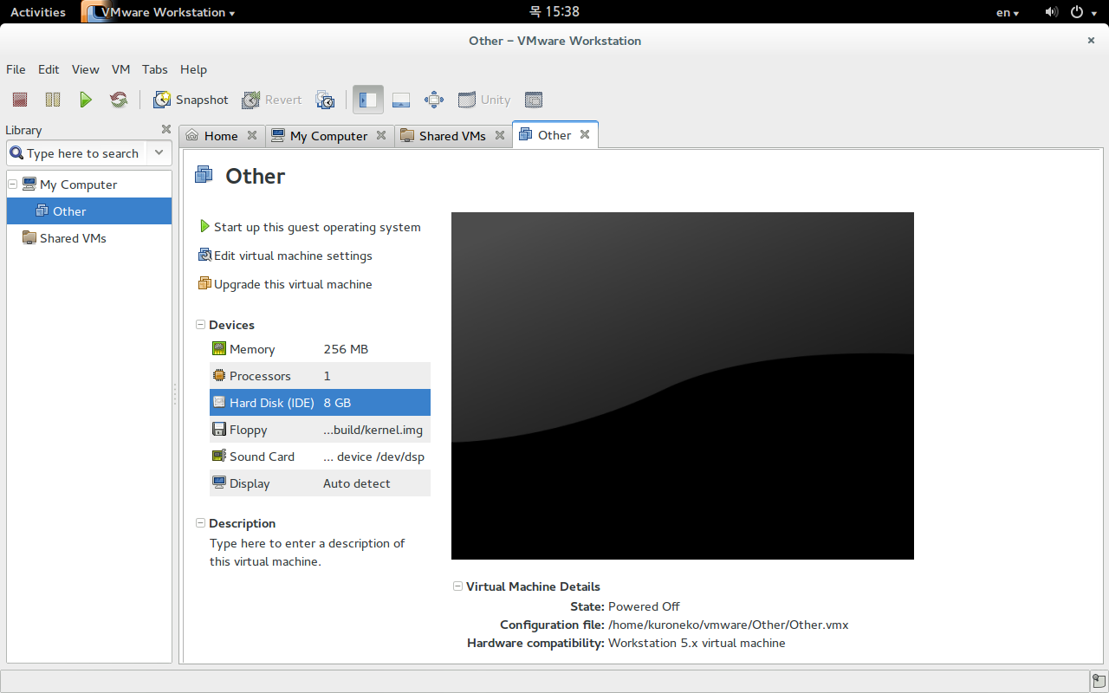Screen dimensions: 1109x693
Task: Close the Shared VMs tab
Action: [x=500, y=135]
